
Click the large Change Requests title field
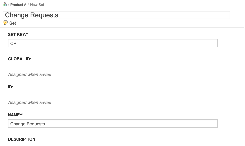coord(116,15)
